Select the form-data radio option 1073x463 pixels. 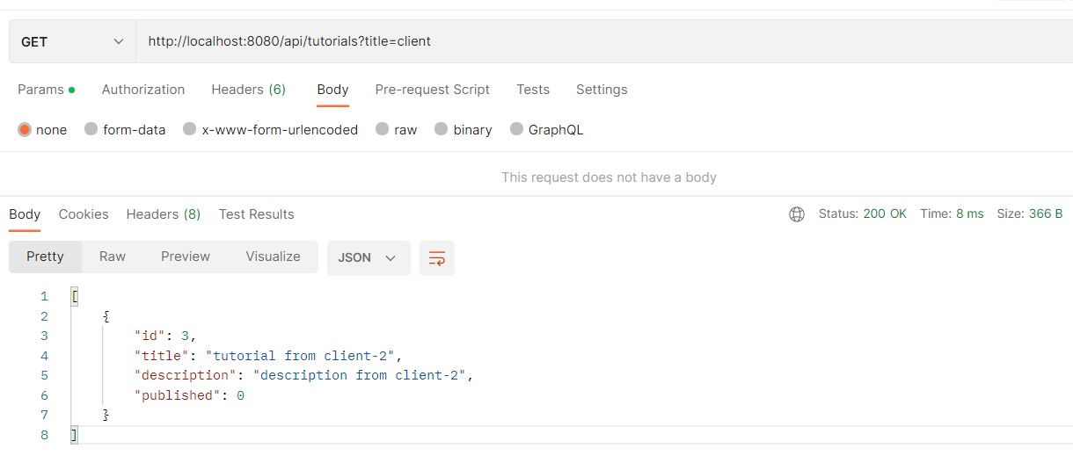point(91,130)
